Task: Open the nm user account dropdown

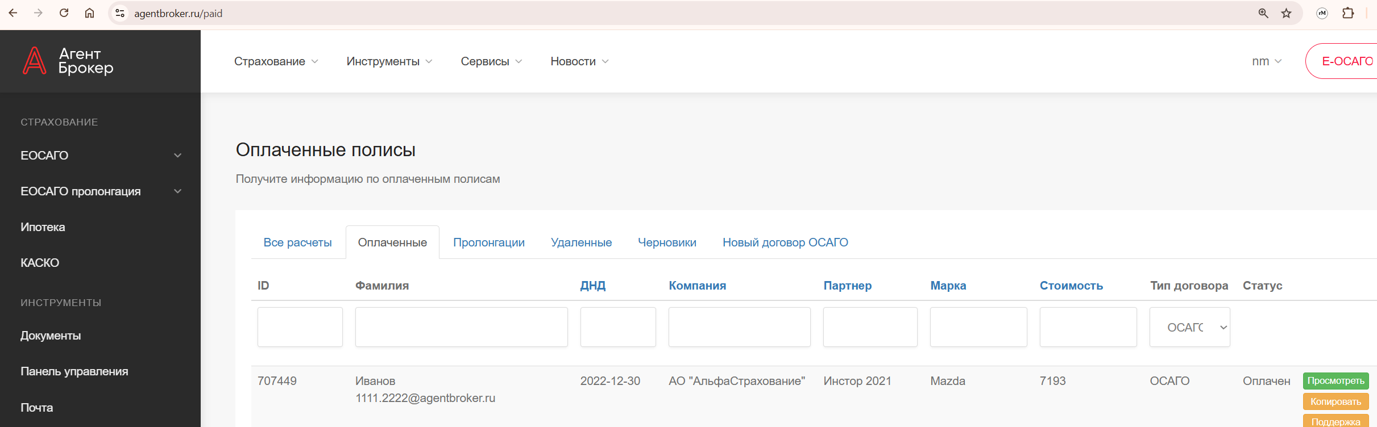Action: (1266, 61)
